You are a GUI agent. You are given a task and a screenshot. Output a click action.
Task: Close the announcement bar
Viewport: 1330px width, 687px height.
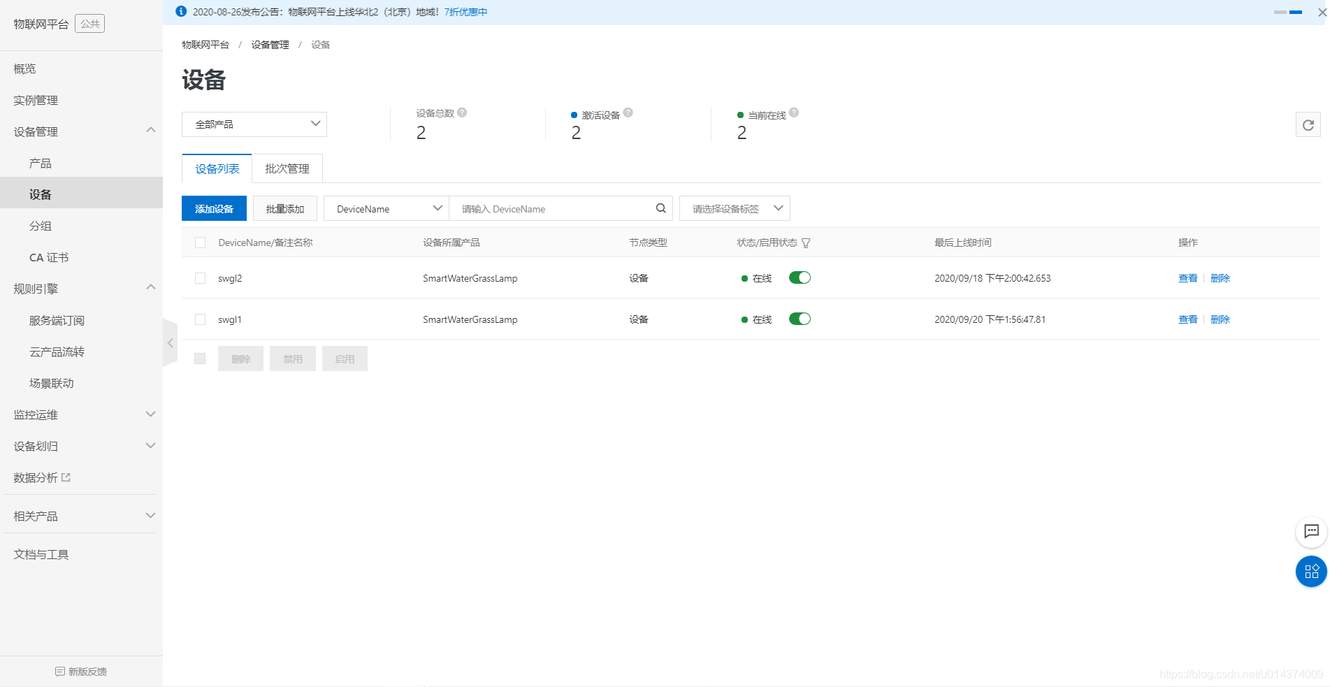[1322, 12]
